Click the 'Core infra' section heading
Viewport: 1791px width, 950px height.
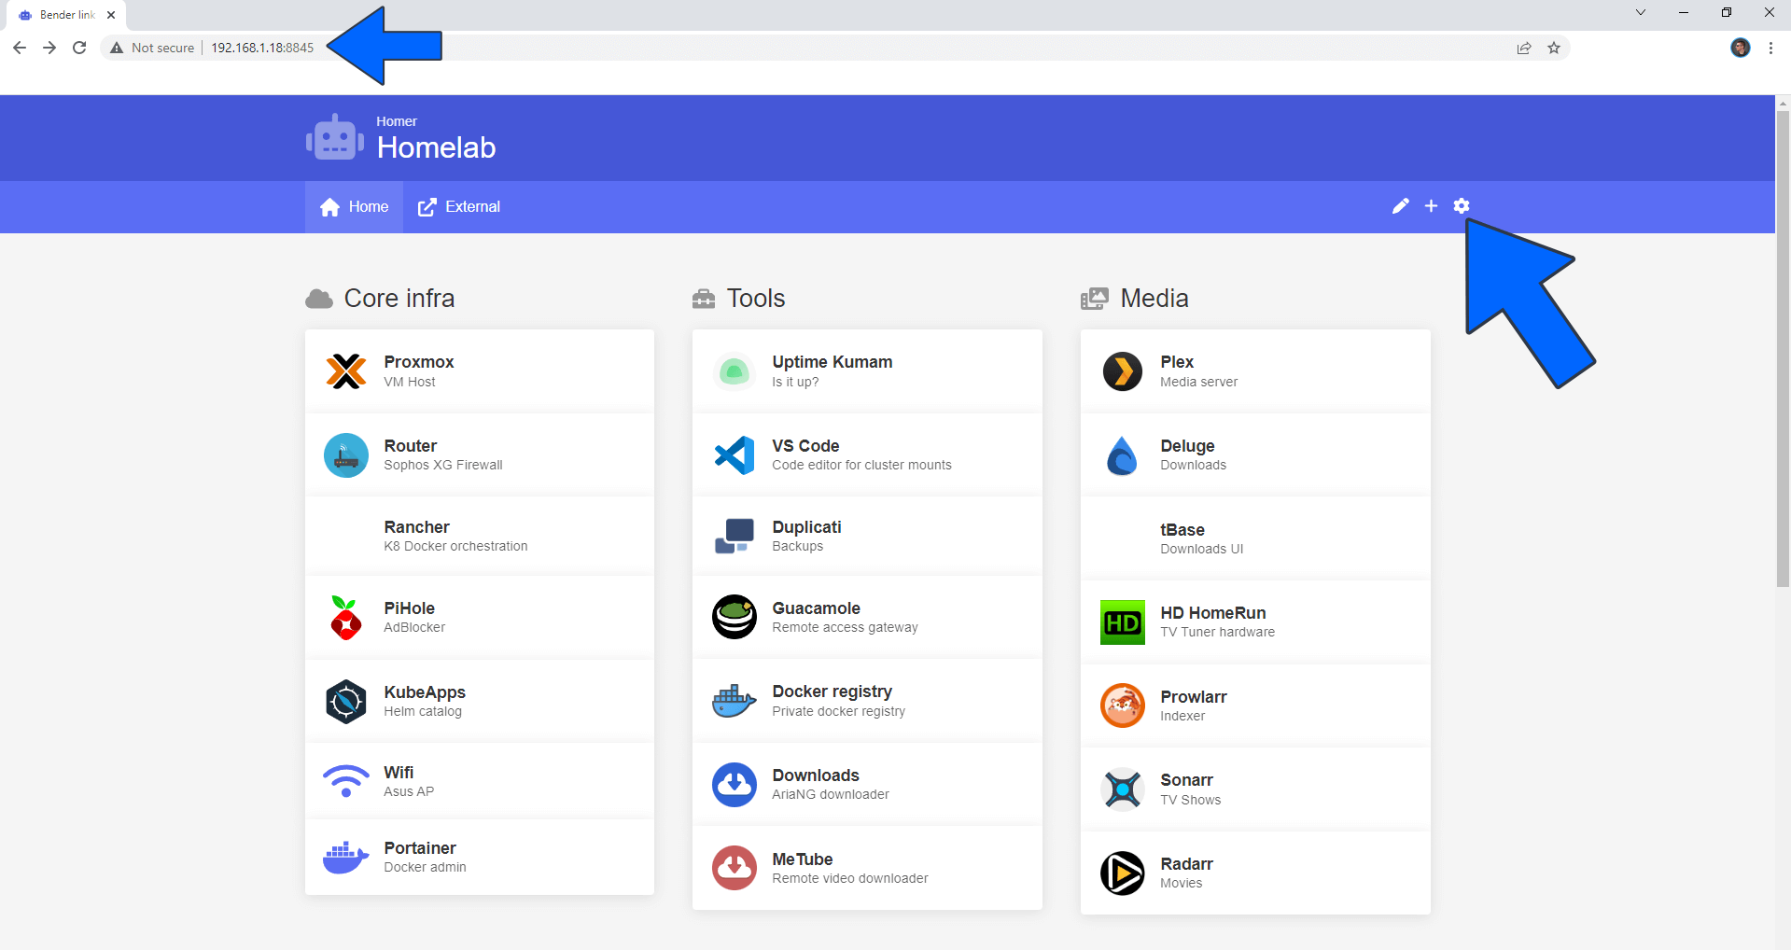point(399,299)
